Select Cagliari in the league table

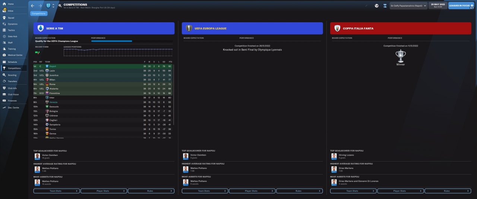pyautogui.click(x=103, y=120)
